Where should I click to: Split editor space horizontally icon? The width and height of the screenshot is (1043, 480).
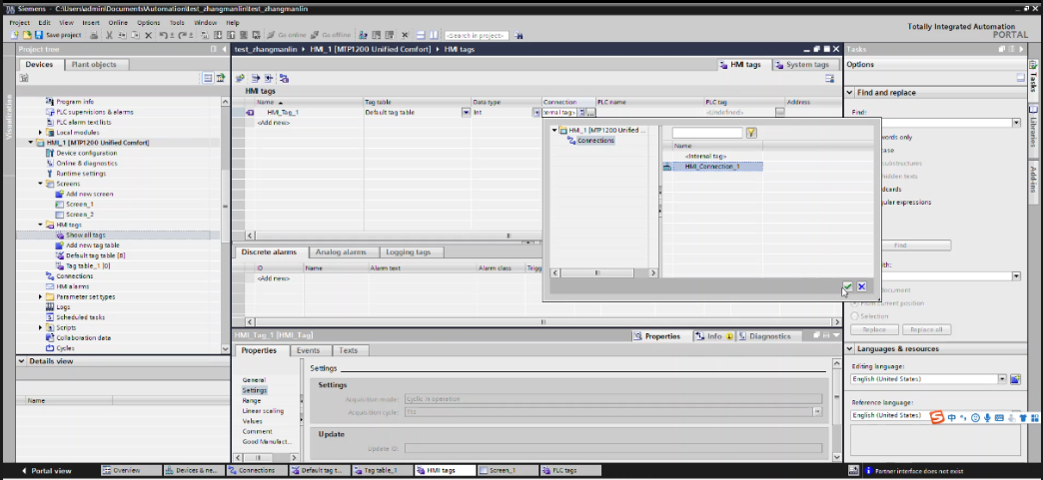[421, 35]
